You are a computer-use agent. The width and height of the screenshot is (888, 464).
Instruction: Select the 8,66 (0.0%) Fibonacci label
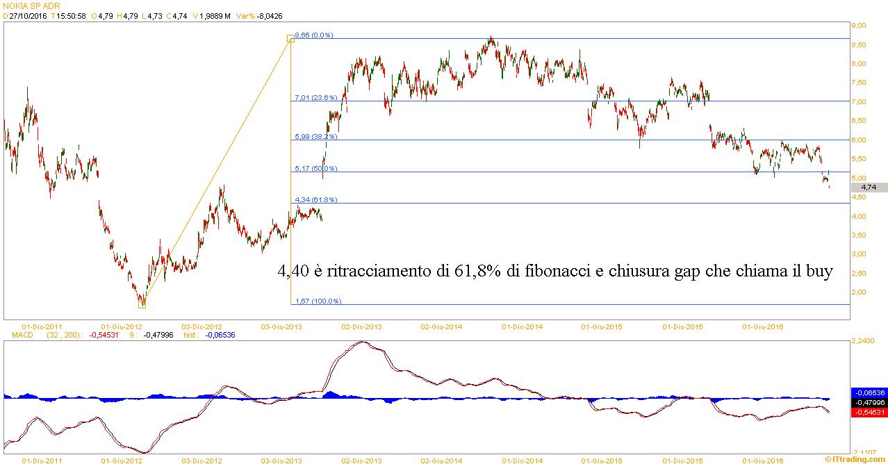coord(314,35)
